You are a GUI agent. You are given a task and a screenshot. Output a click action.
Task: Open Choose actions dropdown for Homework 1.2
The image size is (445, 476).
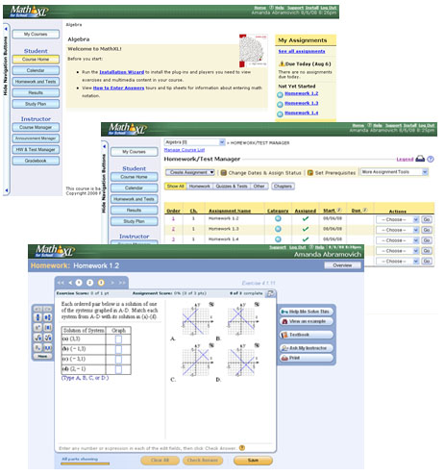point(397,219)
